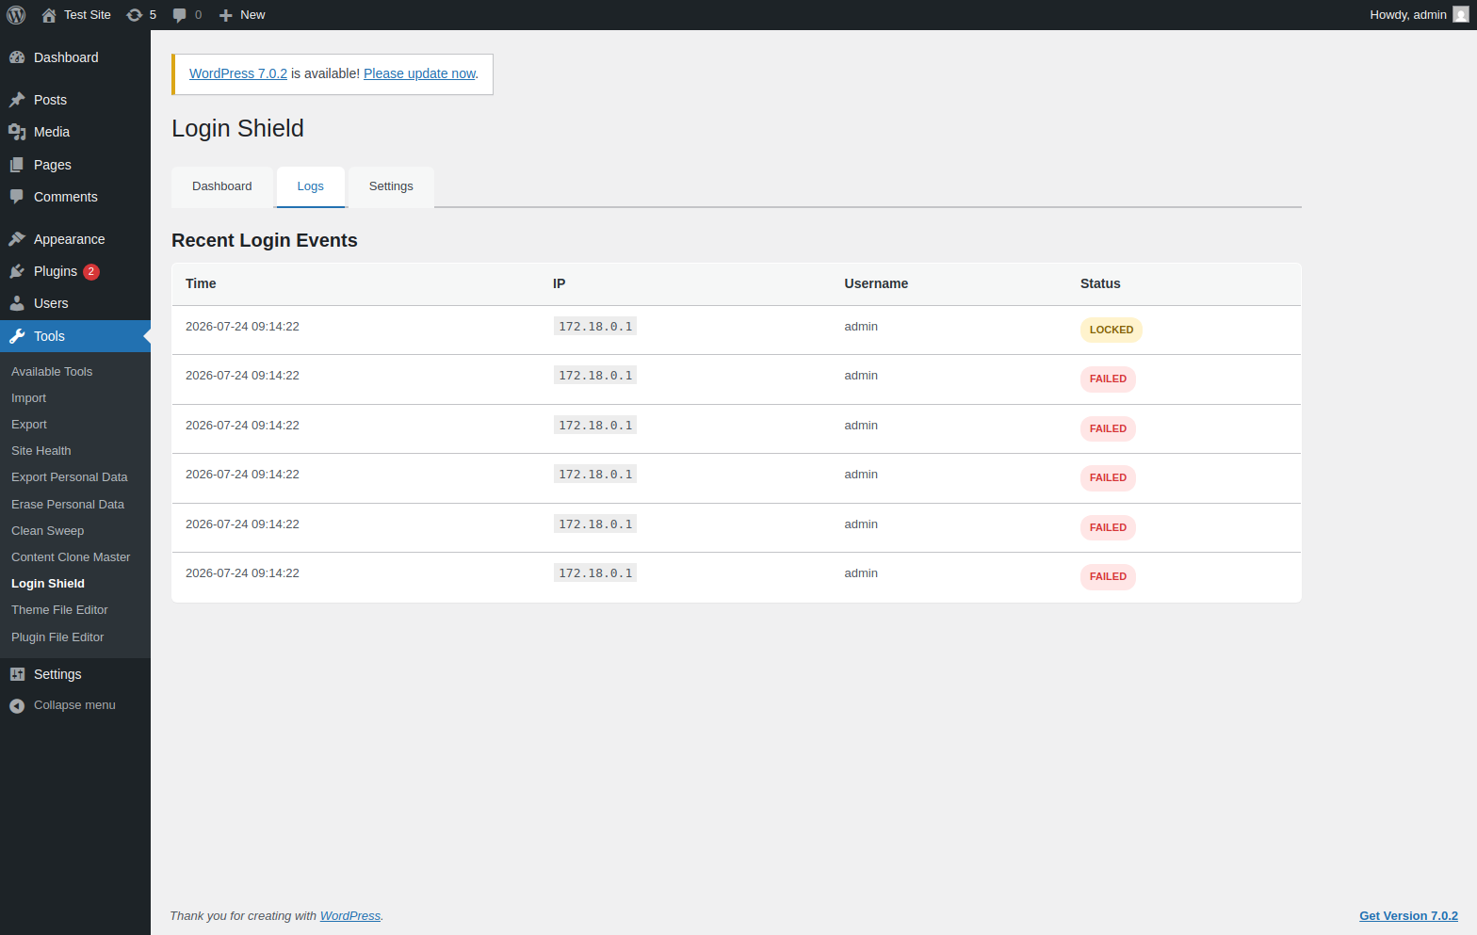
Task: Open Login Shield submenu item
Action: coord(48,584)
